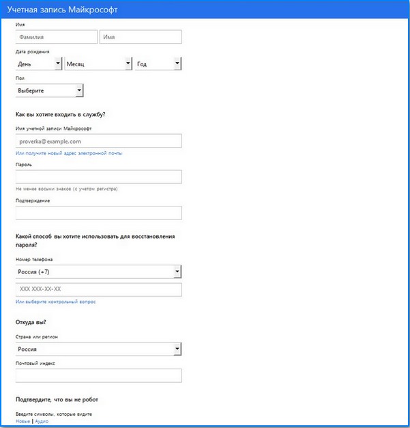The width and height of the screenshot is (410, 428).
Task: Click the XXX XXX-XX-XX phone number field
Action: click(x=98, y=289)
